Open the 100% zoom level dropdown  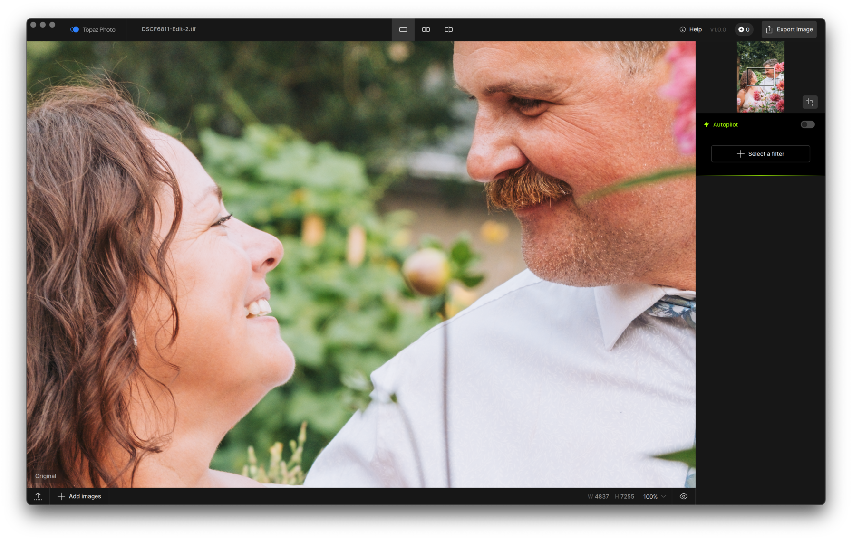pyautogui.click(x=655, y=496)
